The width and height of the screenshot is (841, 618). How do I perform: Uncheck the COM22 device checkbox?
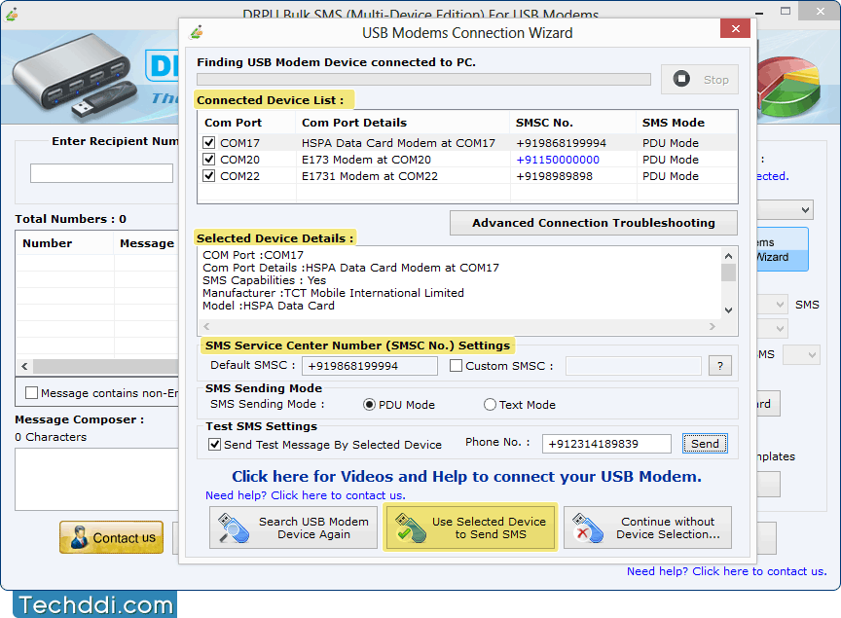208,176
